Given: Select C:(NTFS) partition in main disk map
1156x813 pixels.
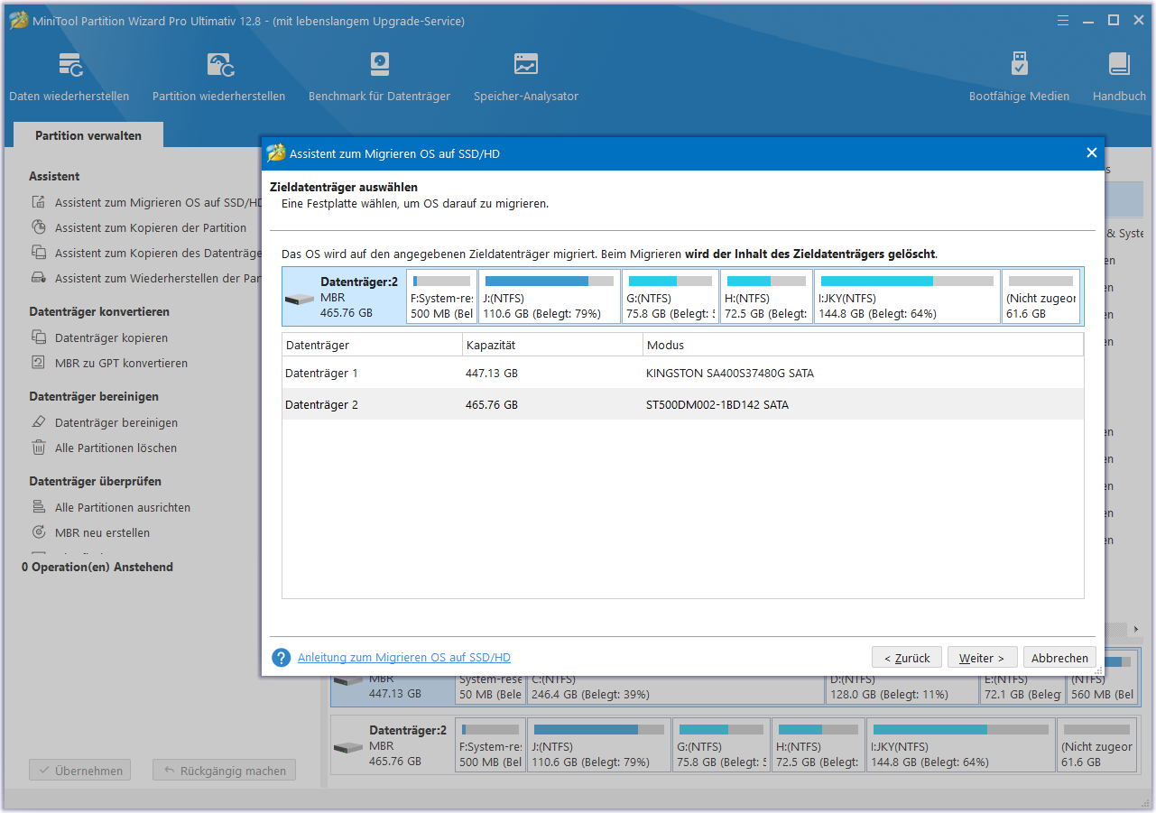Looking at the screenshot, I should 675,691.
